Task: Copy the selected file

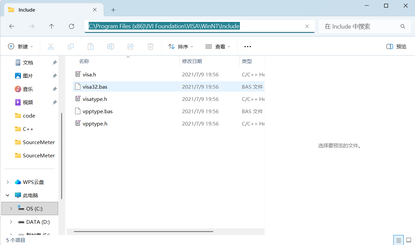Action: [x=70, y=46]
